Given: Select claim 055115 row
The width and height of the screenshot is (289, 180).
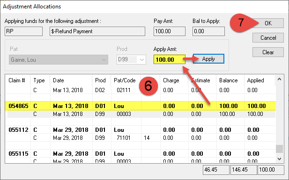Looking at the screenshot, I should [x=140, y=153].
